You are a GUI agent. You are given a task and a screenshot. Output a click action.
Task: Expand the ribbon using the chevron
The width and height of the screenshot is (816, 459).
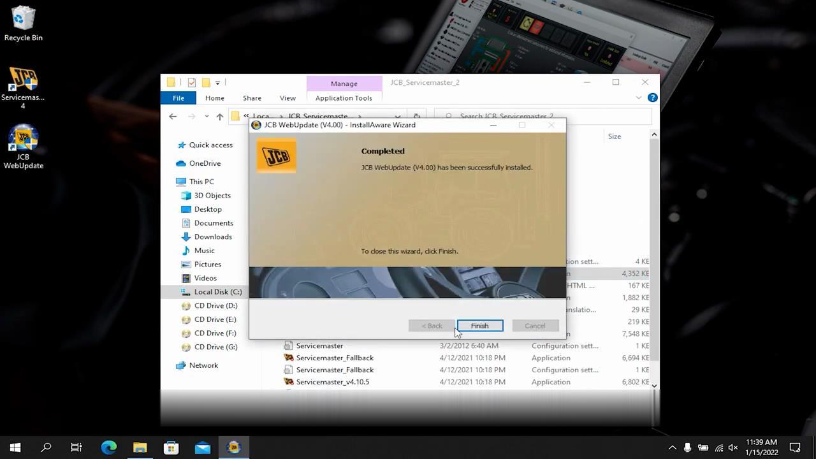638,98
